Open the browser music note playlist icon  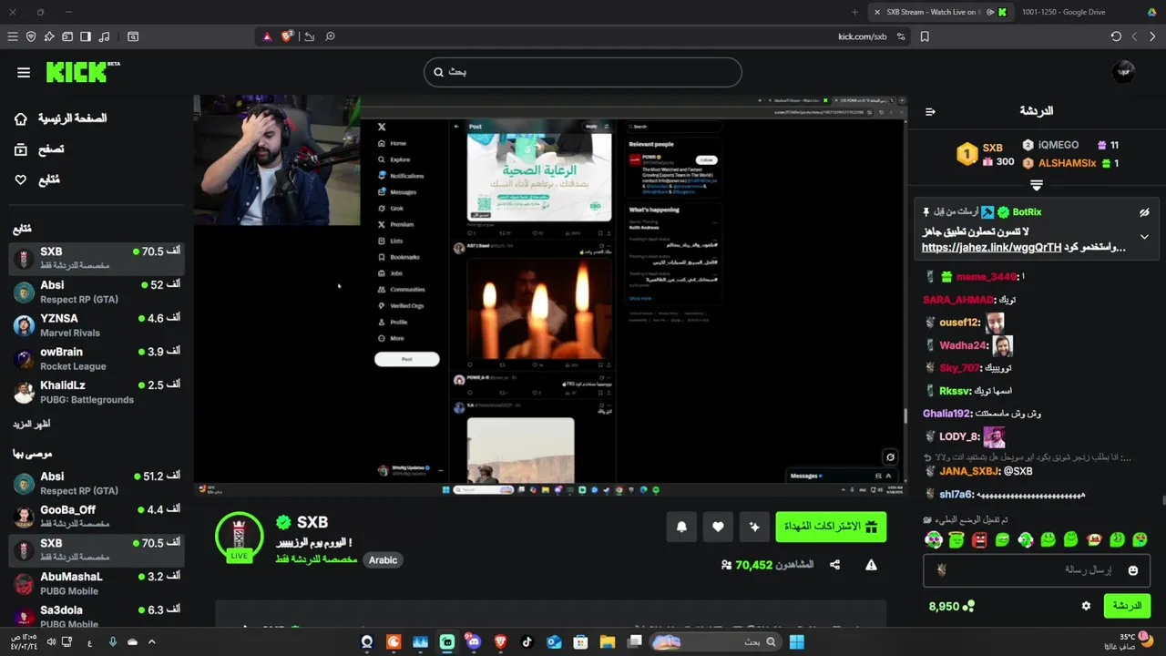[104, 36]
